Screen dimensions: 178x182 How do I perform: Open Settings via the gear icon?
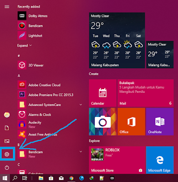[x=7, y=154]
